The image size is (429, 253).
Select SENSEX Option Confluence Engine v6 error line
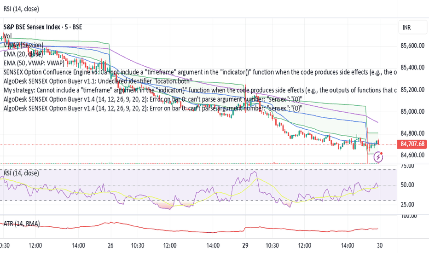200,72
